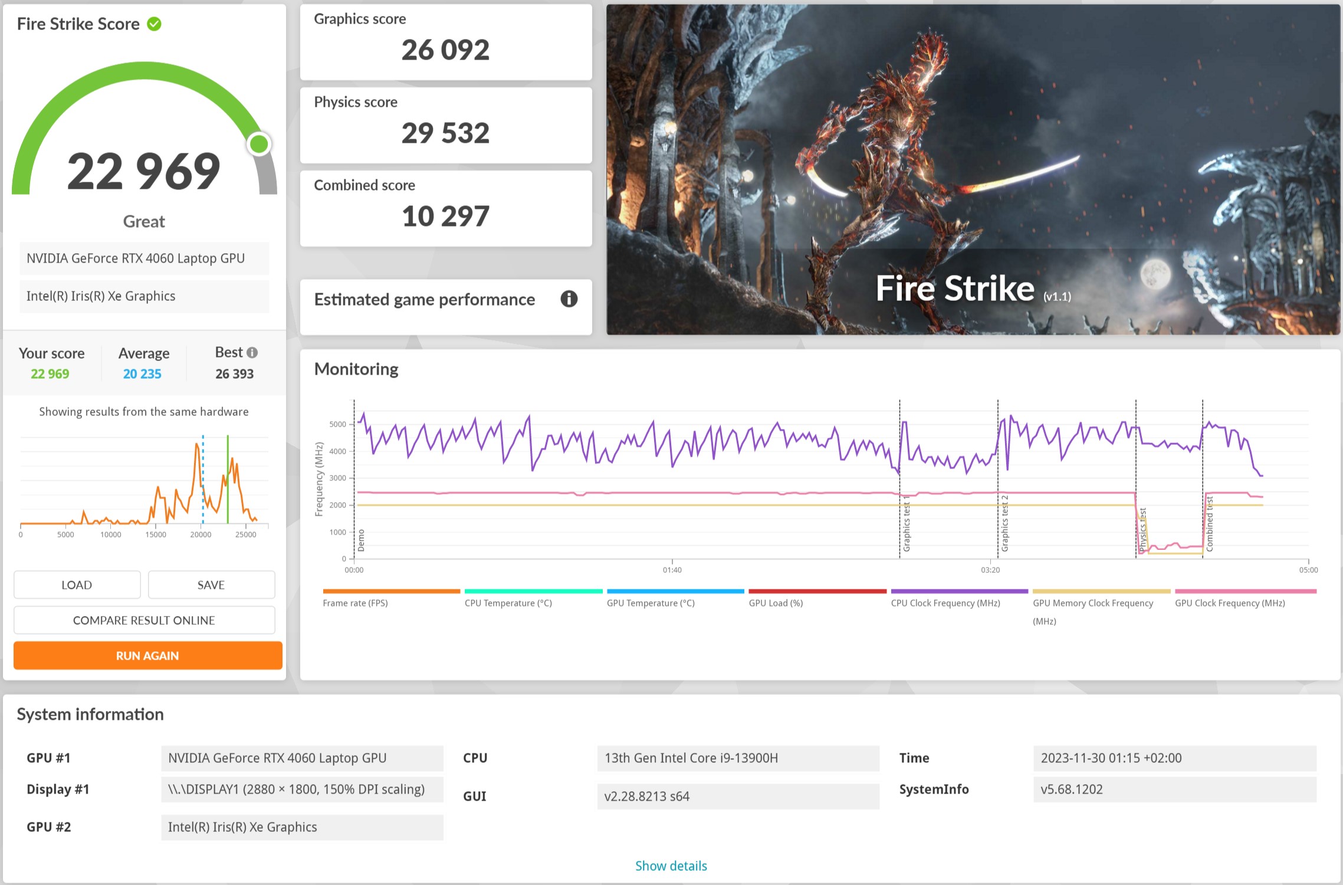Viewport: 1343px width, 885px height.
Task: Expand system info with Show details
Action: coord(671,866)
